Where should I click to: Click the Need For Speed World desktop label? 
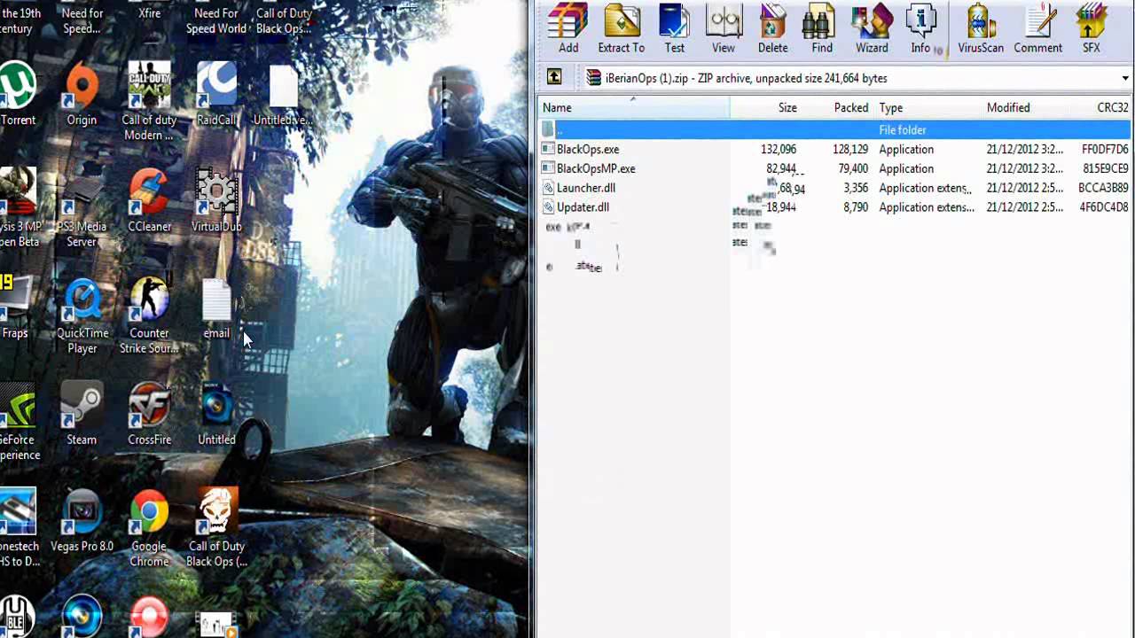tap(216, 20)
